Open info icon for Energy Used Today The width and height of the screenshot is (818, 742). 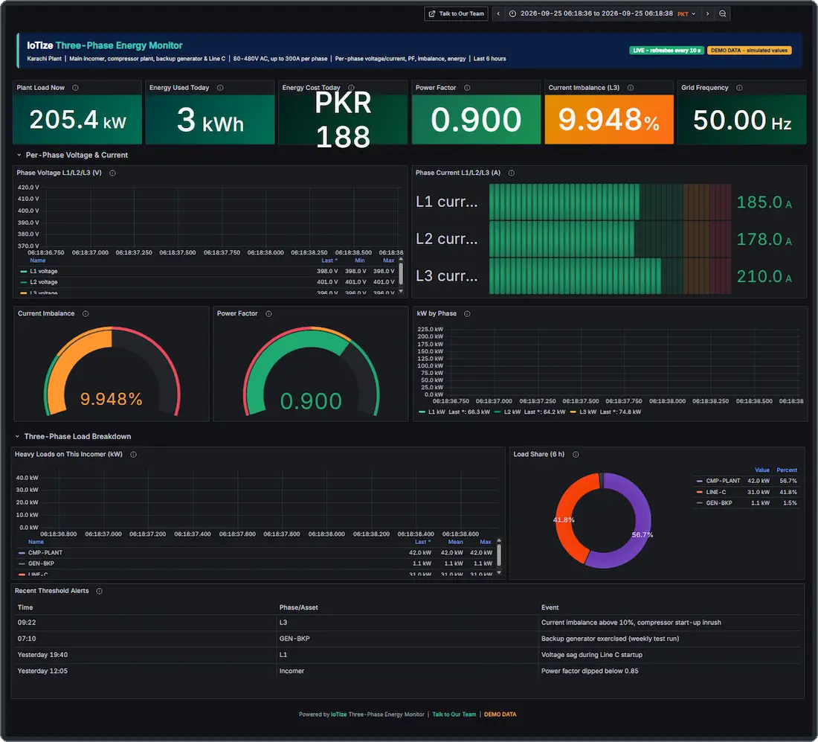(x=220, y=88)
